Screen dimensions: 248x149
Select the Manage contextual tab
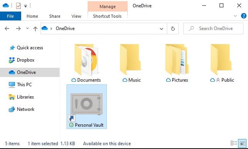pos(108,7)
